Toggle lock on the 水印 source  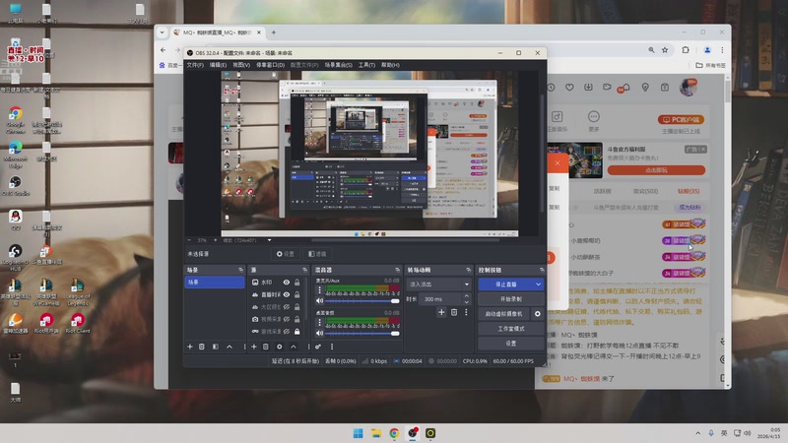pos(297,283)
